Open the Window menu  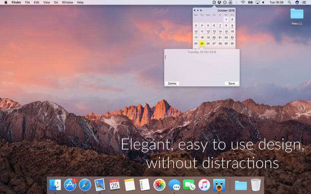(x=67, y=2)
